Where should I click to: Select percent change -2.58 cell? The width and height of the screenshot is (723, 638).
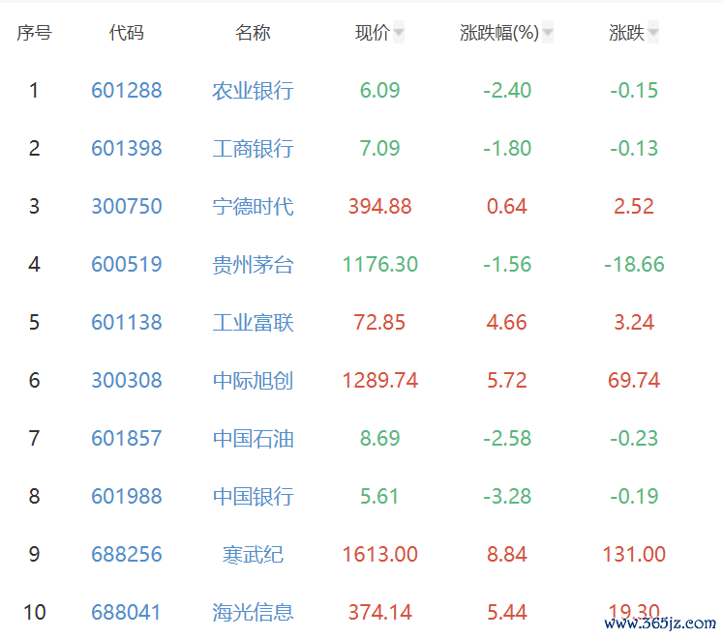click(507, 439)
